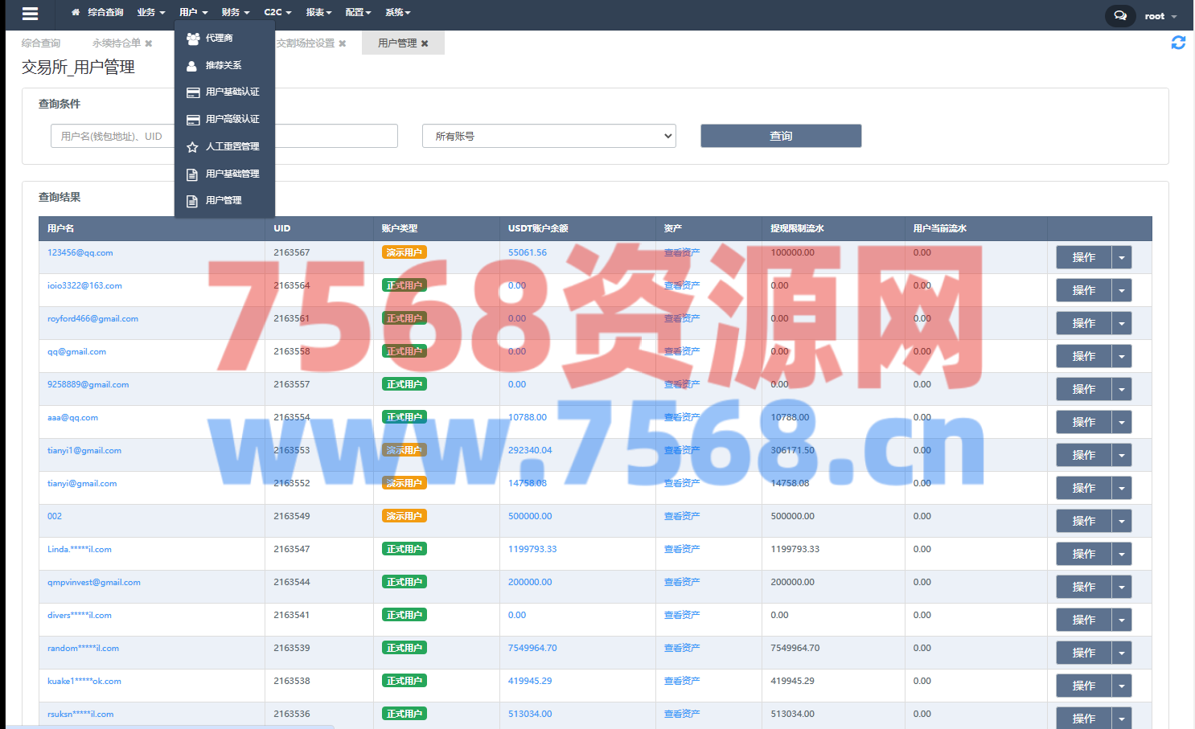
Task: Open the royford466@gmail.com user link
Action: pyautogui.click(x=92, y=318)
